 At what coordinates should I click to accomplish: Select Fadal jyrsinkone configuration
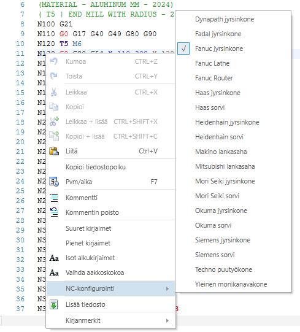[233, 34]
